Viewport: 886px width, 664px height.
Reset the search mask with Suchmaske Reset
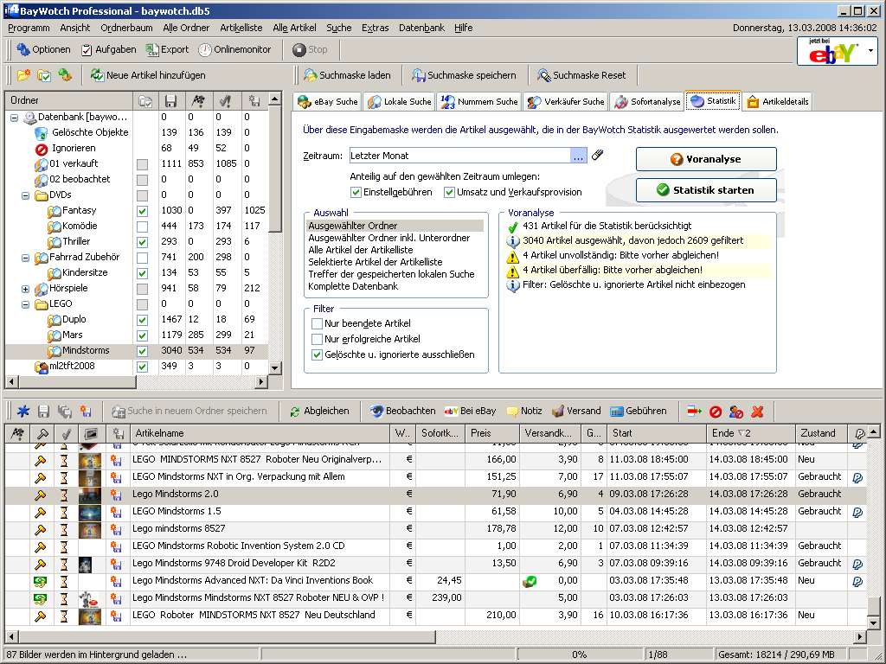pyautogui.click(x=581, y=75)
